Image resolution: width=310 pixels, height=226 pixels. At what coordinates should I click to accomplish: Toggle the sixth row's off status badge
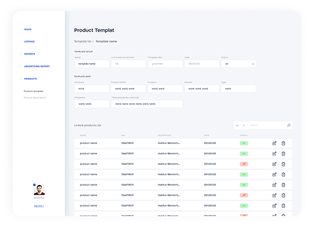click(x=244, y=195)
